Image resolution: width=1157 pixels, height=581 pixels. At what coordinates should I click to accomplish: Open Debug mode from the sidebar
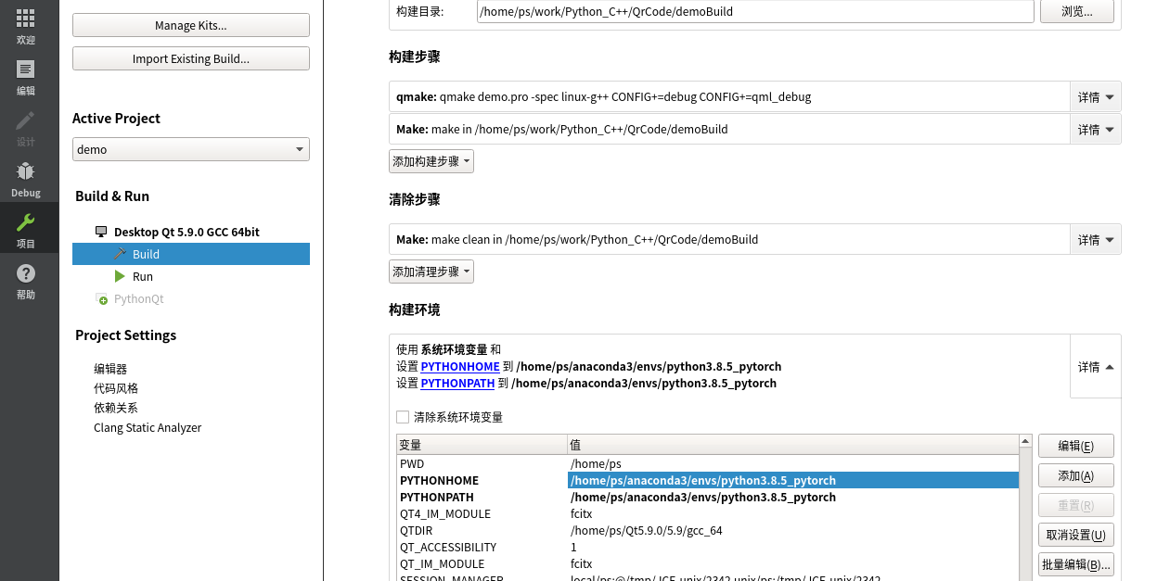[26, 176]
